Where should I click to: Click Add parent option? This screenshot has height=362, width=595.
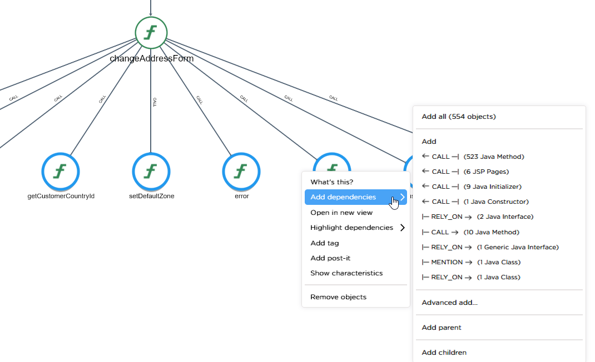click(442, 328)
